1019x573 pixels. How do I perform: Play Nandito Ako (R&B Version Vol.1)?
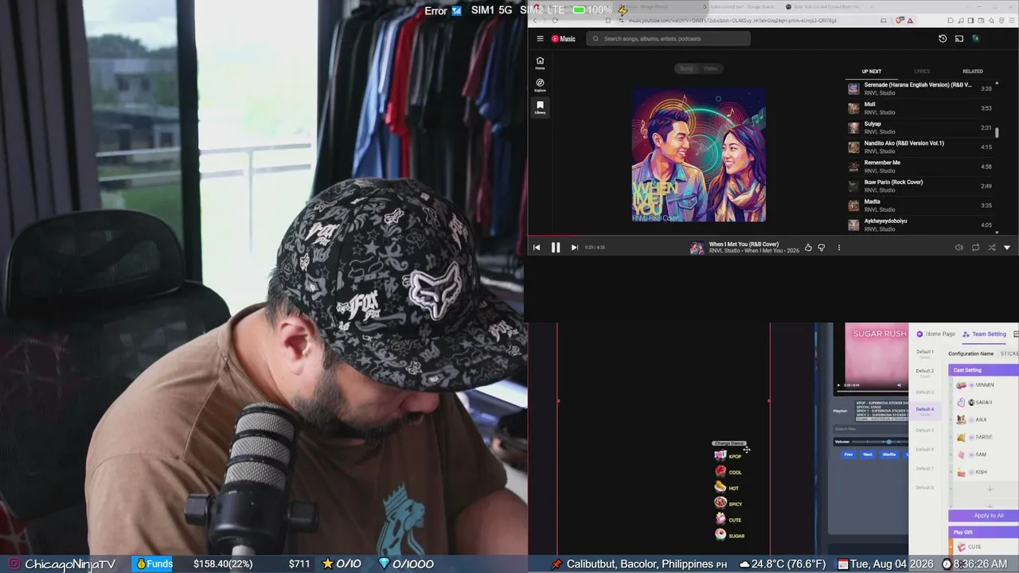click(919, 147)
